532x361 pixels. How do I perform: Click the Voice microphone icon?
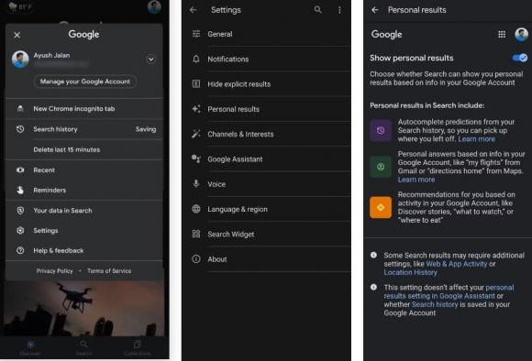(x=196, y=184)
